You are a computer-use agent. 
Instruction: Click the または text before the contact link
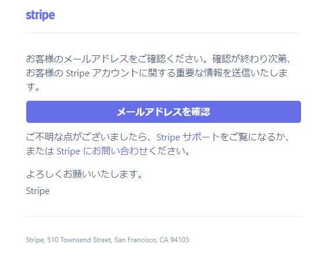(40, 151)
